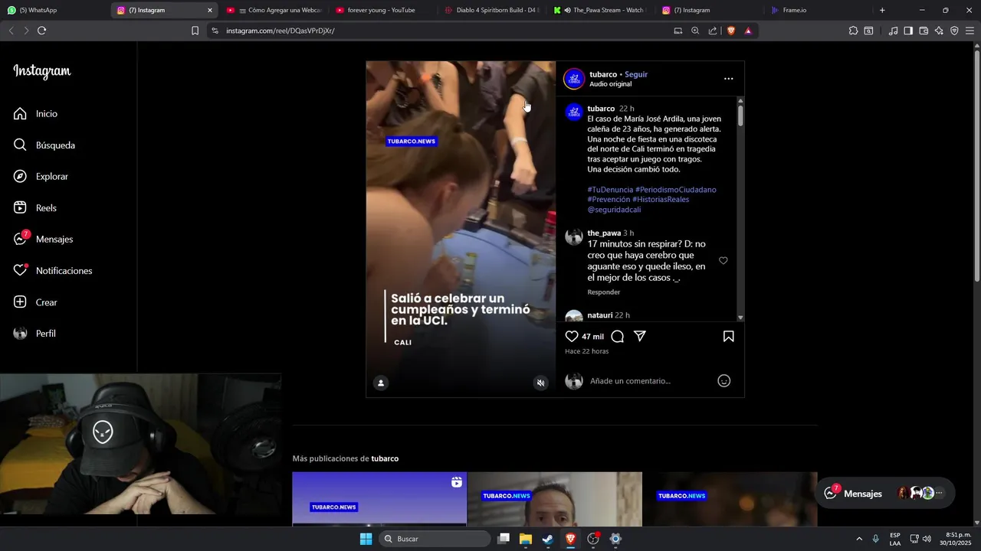This screenshot has width=981, height=551.
Task: Open Reels from the sidebar
Action: click(x=36, y=207)
